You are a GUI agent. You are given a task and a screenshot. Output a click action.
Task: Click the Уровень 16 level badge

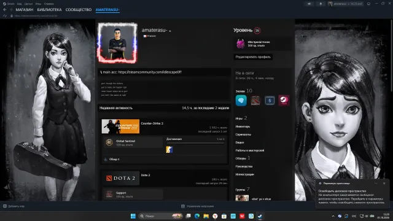[x=257, y=31]
